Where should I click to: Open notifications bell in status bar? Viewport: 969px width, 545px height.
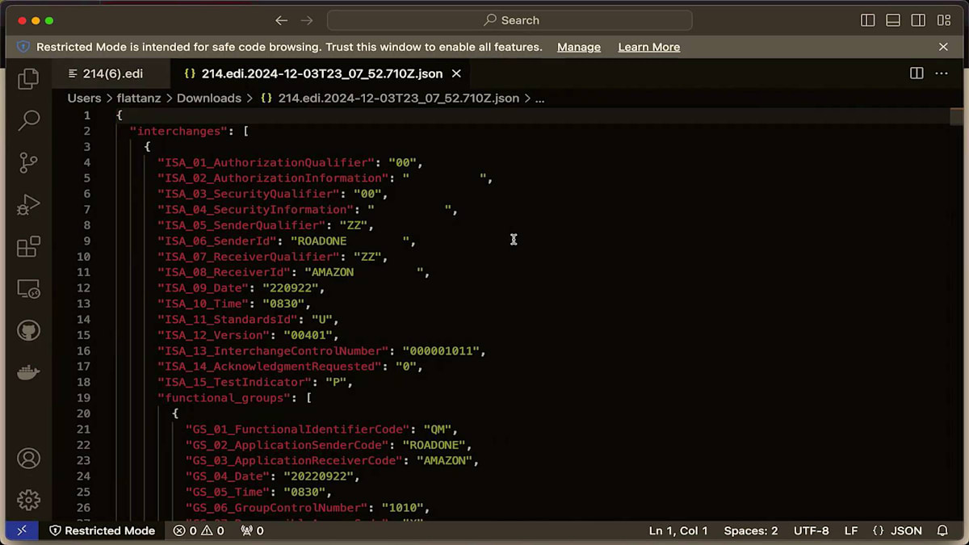[942, 530]
